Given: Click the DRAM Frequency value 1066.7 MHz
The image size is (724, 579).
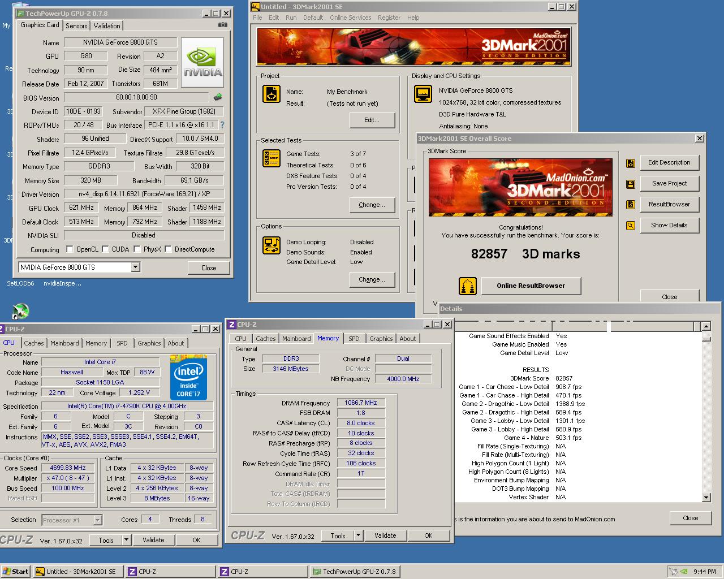Looking at the screenshot, I should [361, 403].
